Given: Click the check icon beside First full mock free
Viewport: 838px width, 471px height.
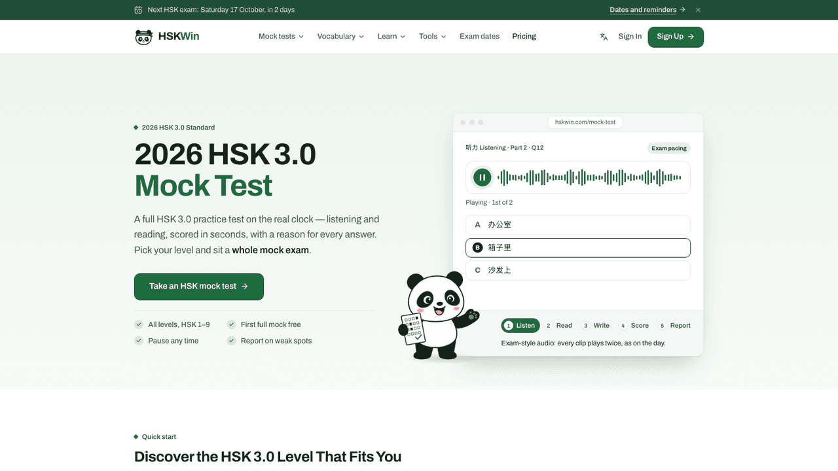Looking at the screenshot, I should [x=231, y=324].
